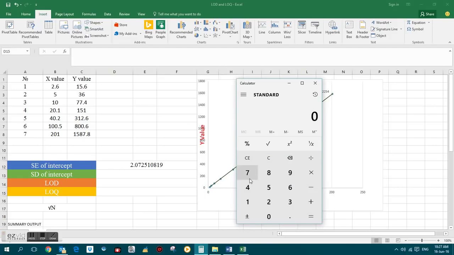The height and width of the screenshot is (255, 454).
Task: Expand the Name Box dropdown
Action: click(x=27, y=51)
